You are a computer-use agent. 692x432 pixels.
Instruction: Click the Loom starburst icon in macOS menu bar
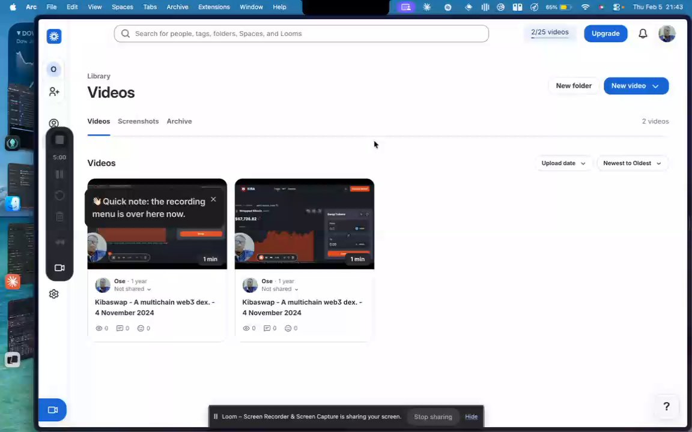click(426, 7)
